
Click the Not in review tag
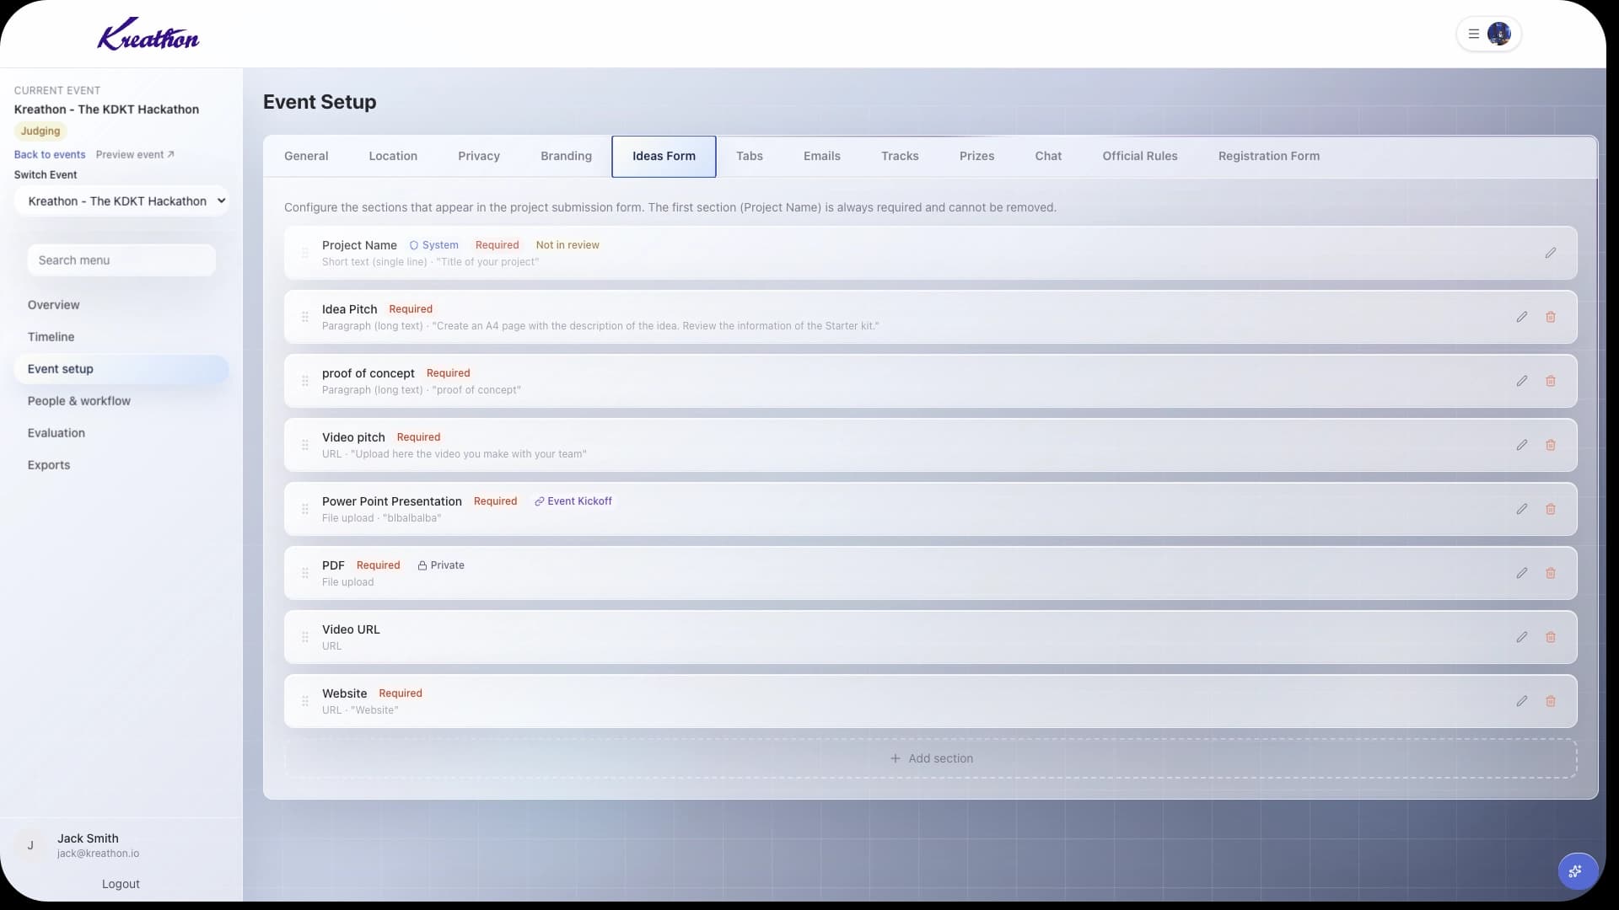point(567,245)
